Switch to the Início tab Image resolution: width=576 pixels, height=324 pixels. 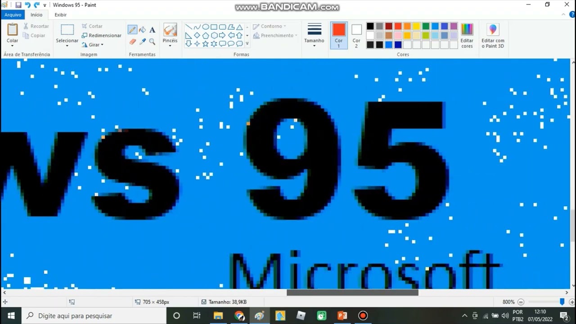[36, 15]
